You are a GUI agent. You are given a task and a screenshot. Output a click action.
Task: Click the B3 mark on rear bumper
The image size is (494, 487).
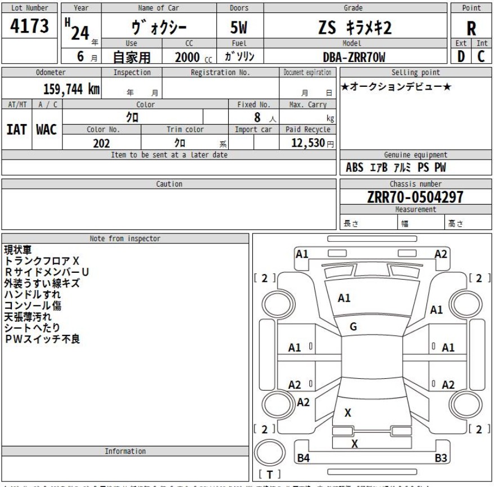441,458
